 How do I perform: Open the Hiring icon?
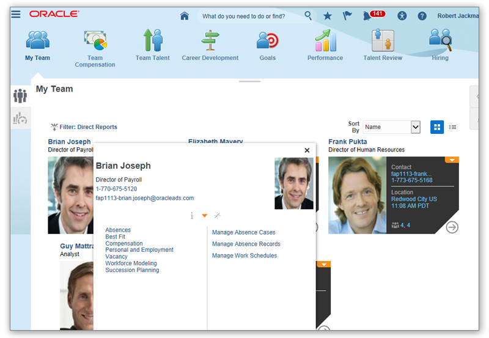pos(440,40)
